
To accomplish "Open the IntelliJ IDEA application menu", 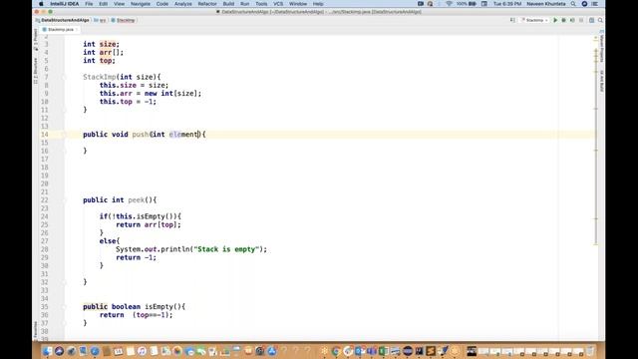I will [x=65, y=4].
